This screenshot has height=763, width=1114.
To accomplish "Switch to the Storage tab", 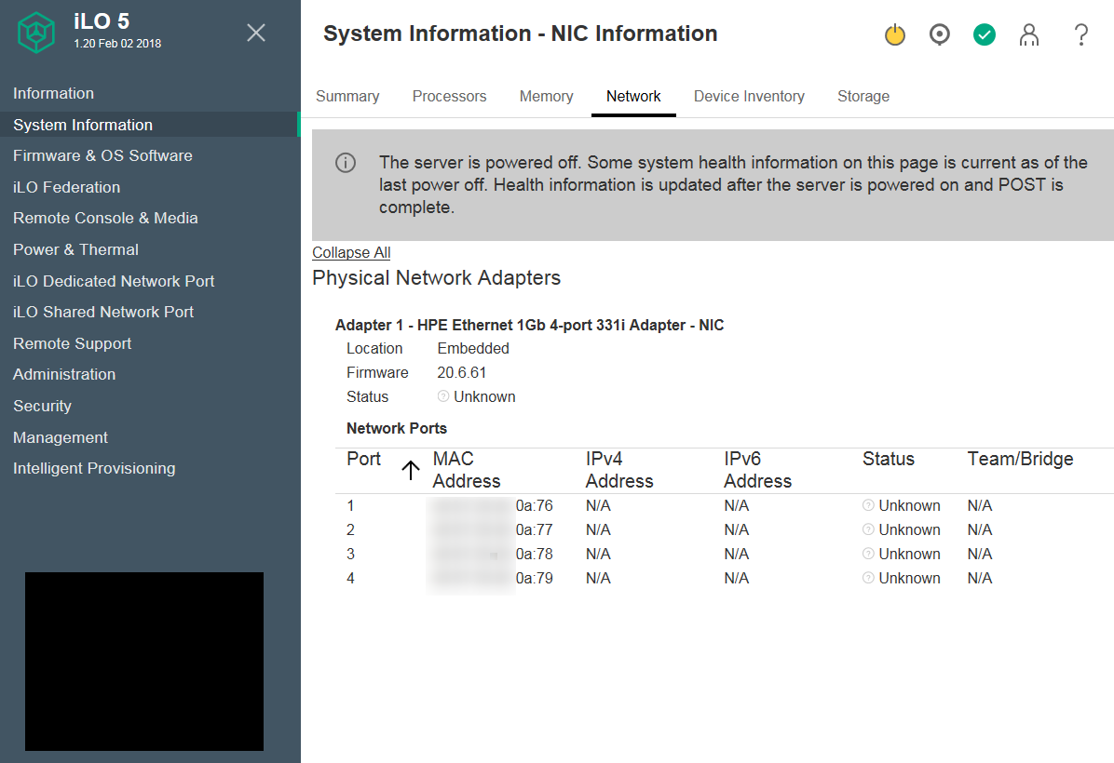I will 863,96.
